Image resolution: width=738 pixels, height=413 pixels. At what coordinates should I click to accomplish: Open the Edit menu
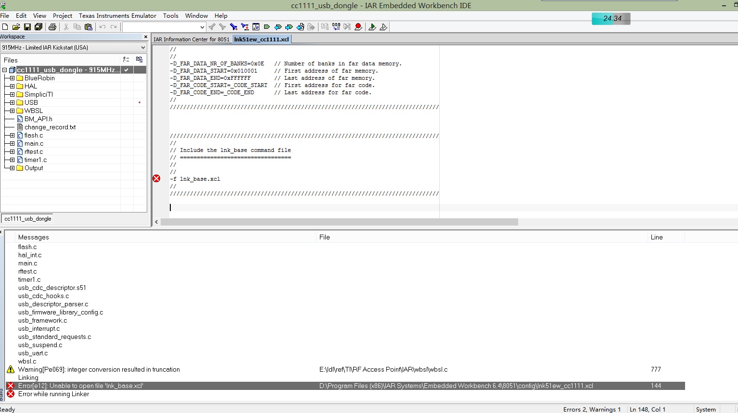[21, 15]
